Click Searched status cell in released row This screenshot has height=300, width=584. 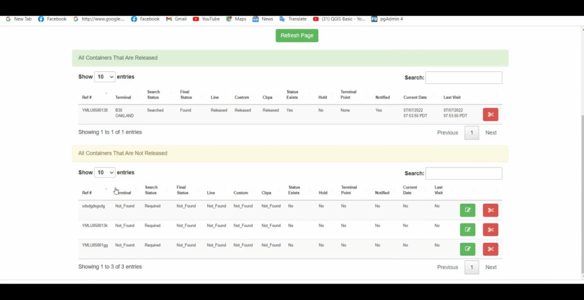155,110
